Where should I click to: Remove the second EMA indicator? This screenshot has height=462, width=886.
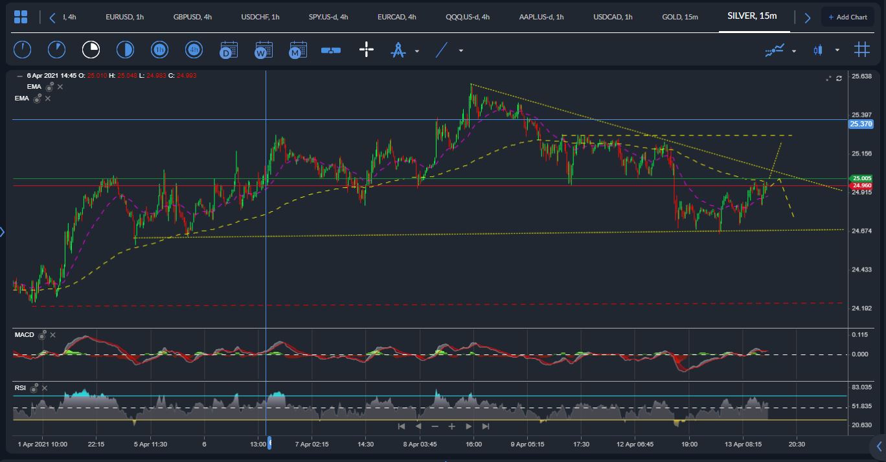[x=48, y=98]
